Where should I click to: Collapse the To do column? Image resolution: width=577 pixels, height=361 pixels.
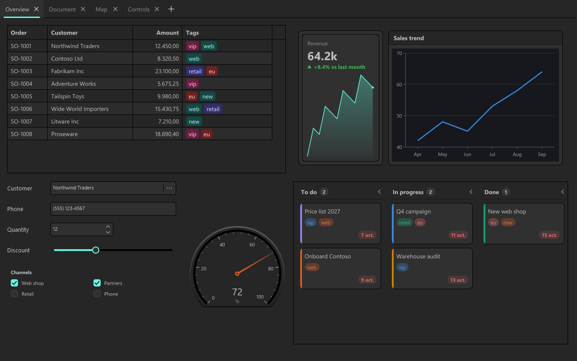pyautogui.click(x=379, y=192)
